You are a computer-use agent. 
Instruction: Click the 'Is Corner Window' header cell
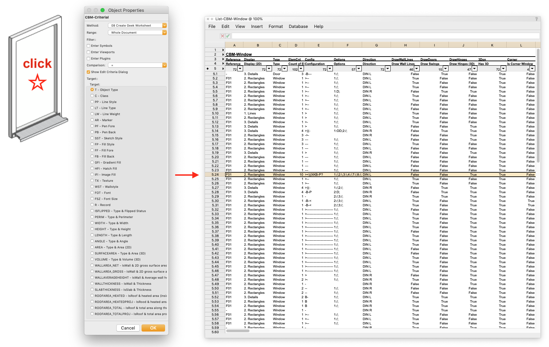tap(521, 64)
